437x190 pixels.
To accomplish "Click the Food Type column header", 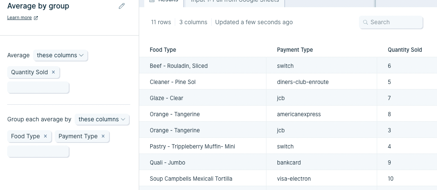I will pos(163,50).
